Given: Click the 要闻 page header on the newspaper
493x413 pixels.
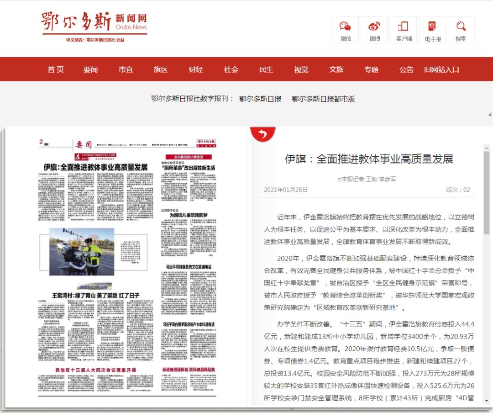Looking at the screenshot, I should [84, 144].
